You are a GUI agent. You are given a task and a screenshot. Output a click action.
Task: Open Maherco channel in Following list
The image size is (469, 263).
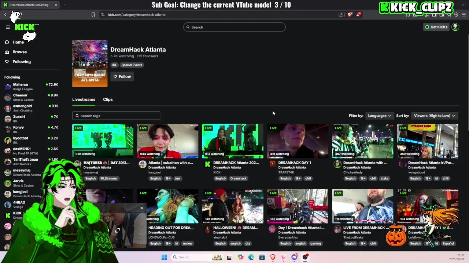coord(31,87)
